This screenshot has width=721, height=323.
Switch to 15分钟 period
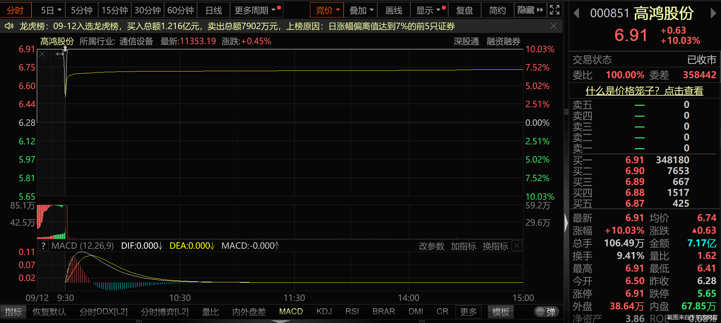(x=115, y=11)
